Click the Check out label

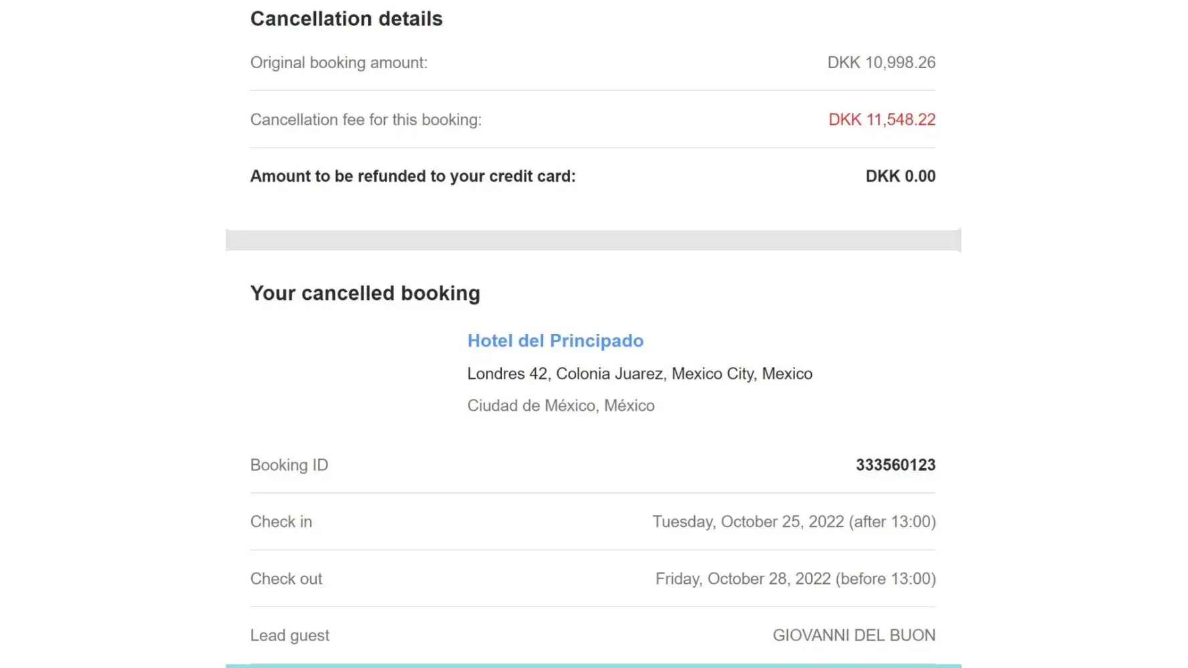point(286,578)
